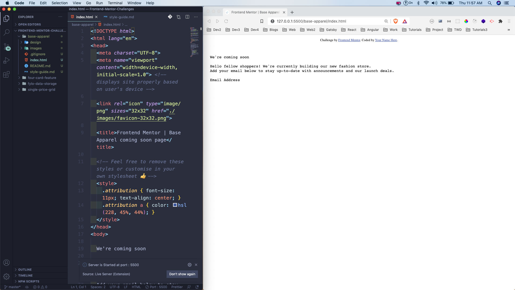Expand the single-price-grid folder

(x=40, y=89)
